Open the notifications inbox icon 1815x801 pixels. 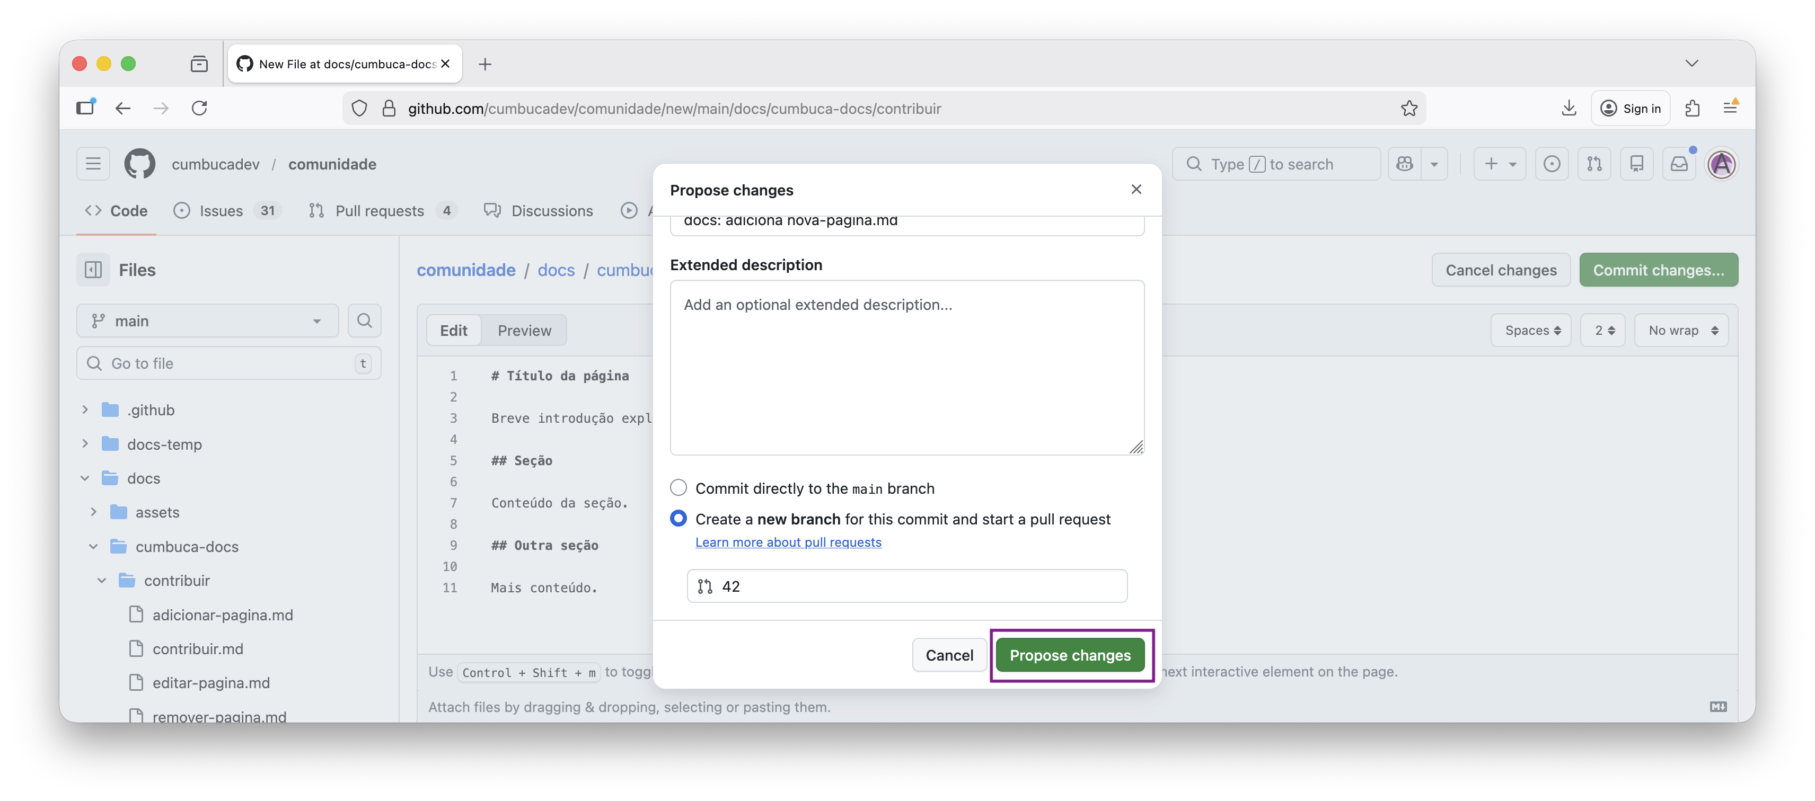[x=1679, y=164]
